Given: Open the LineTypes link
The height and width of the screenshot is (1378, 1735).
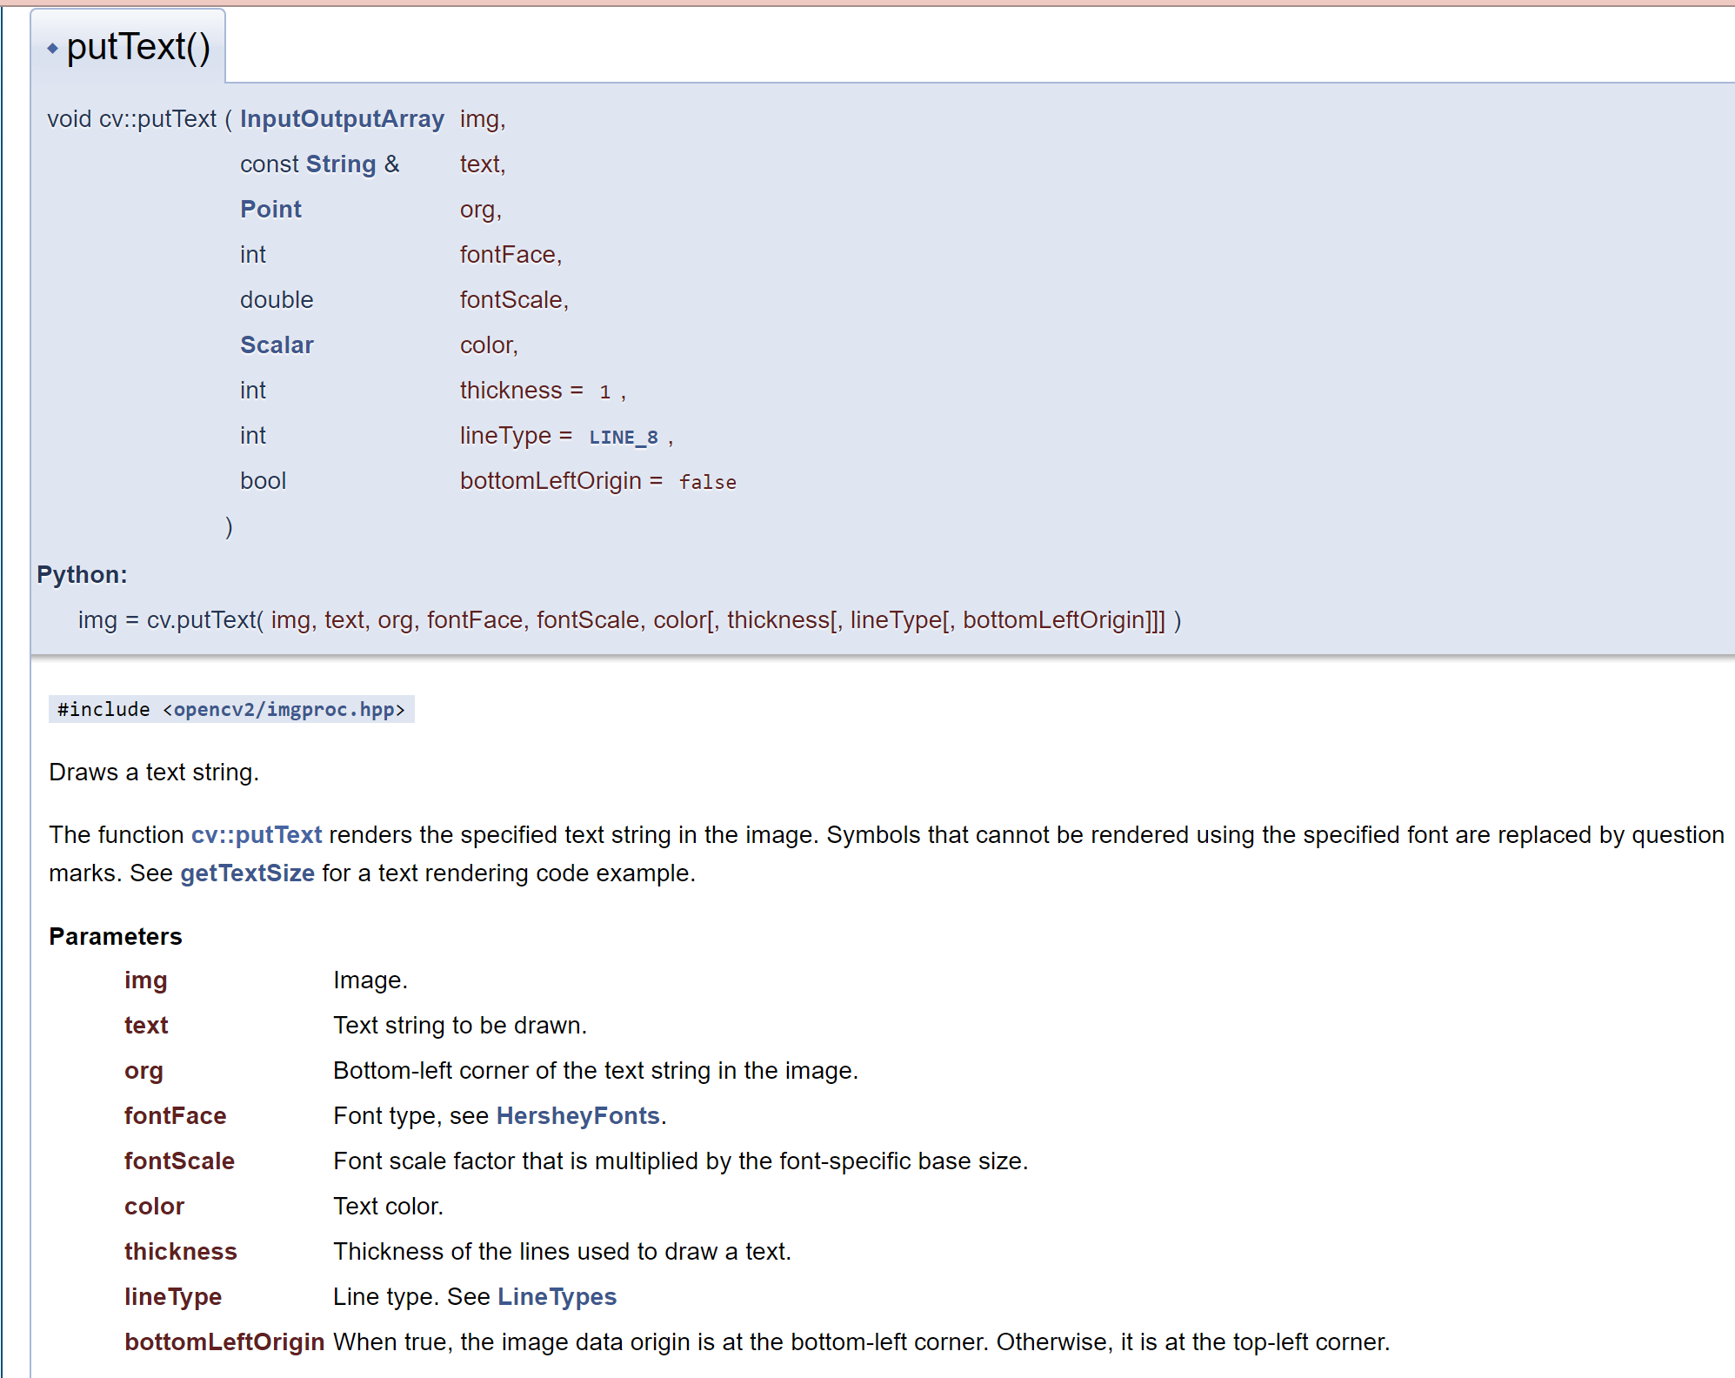Looking at the screenshot, I should click(557, 1297).
